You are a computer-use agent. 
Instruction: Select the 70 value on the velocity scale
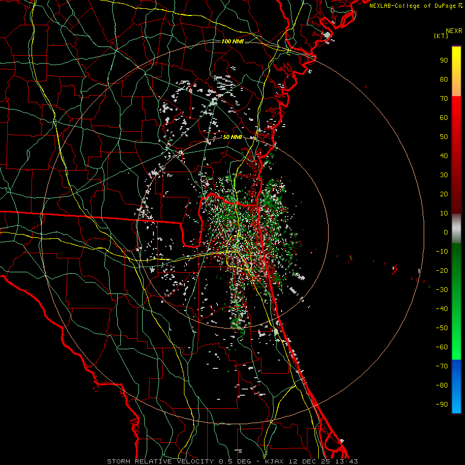tap(444, 99)
